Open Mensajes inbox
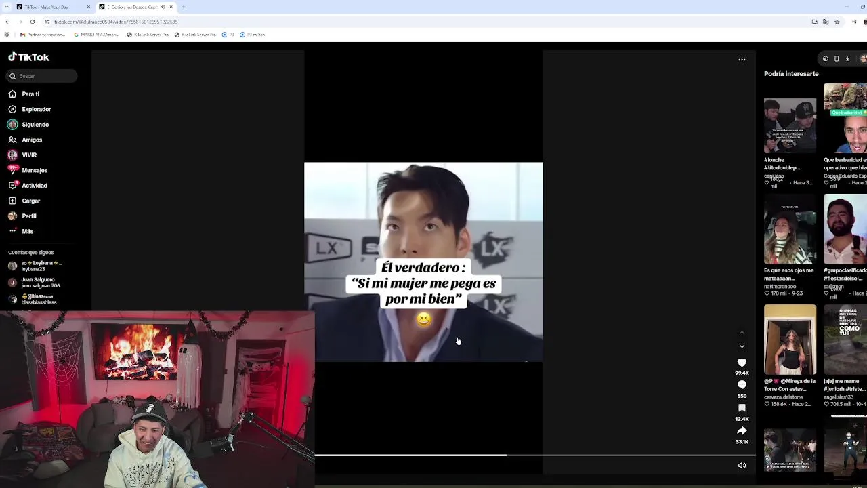Viewport: 867px width, 488px height. [28, 170]
